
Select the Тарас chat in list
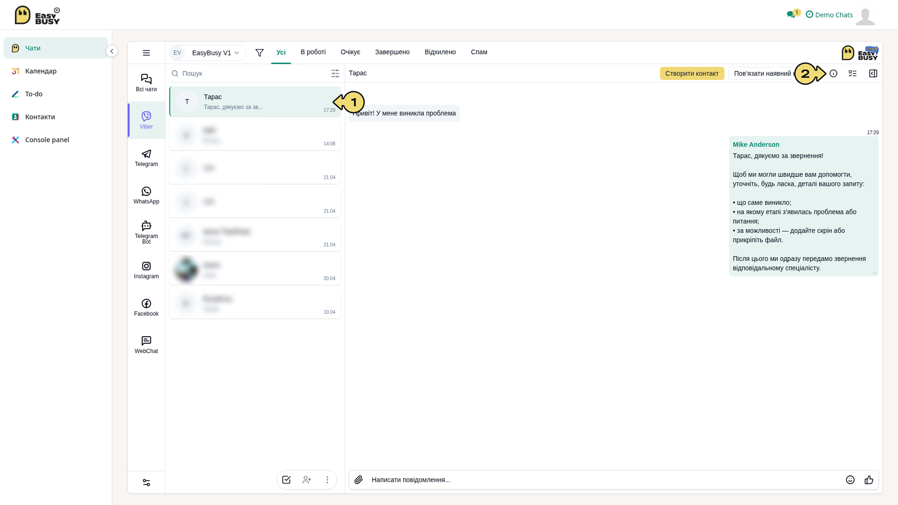pos(255,101)
